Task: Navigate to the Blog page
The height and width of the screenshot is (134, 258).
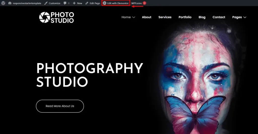Action: (202, 17)
